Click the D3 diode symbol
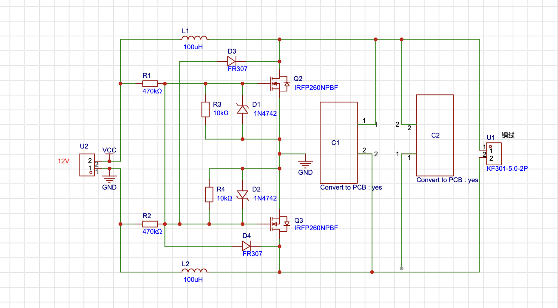Image resolution: width=558 pixels, height=308 pixels. [232, 61]
